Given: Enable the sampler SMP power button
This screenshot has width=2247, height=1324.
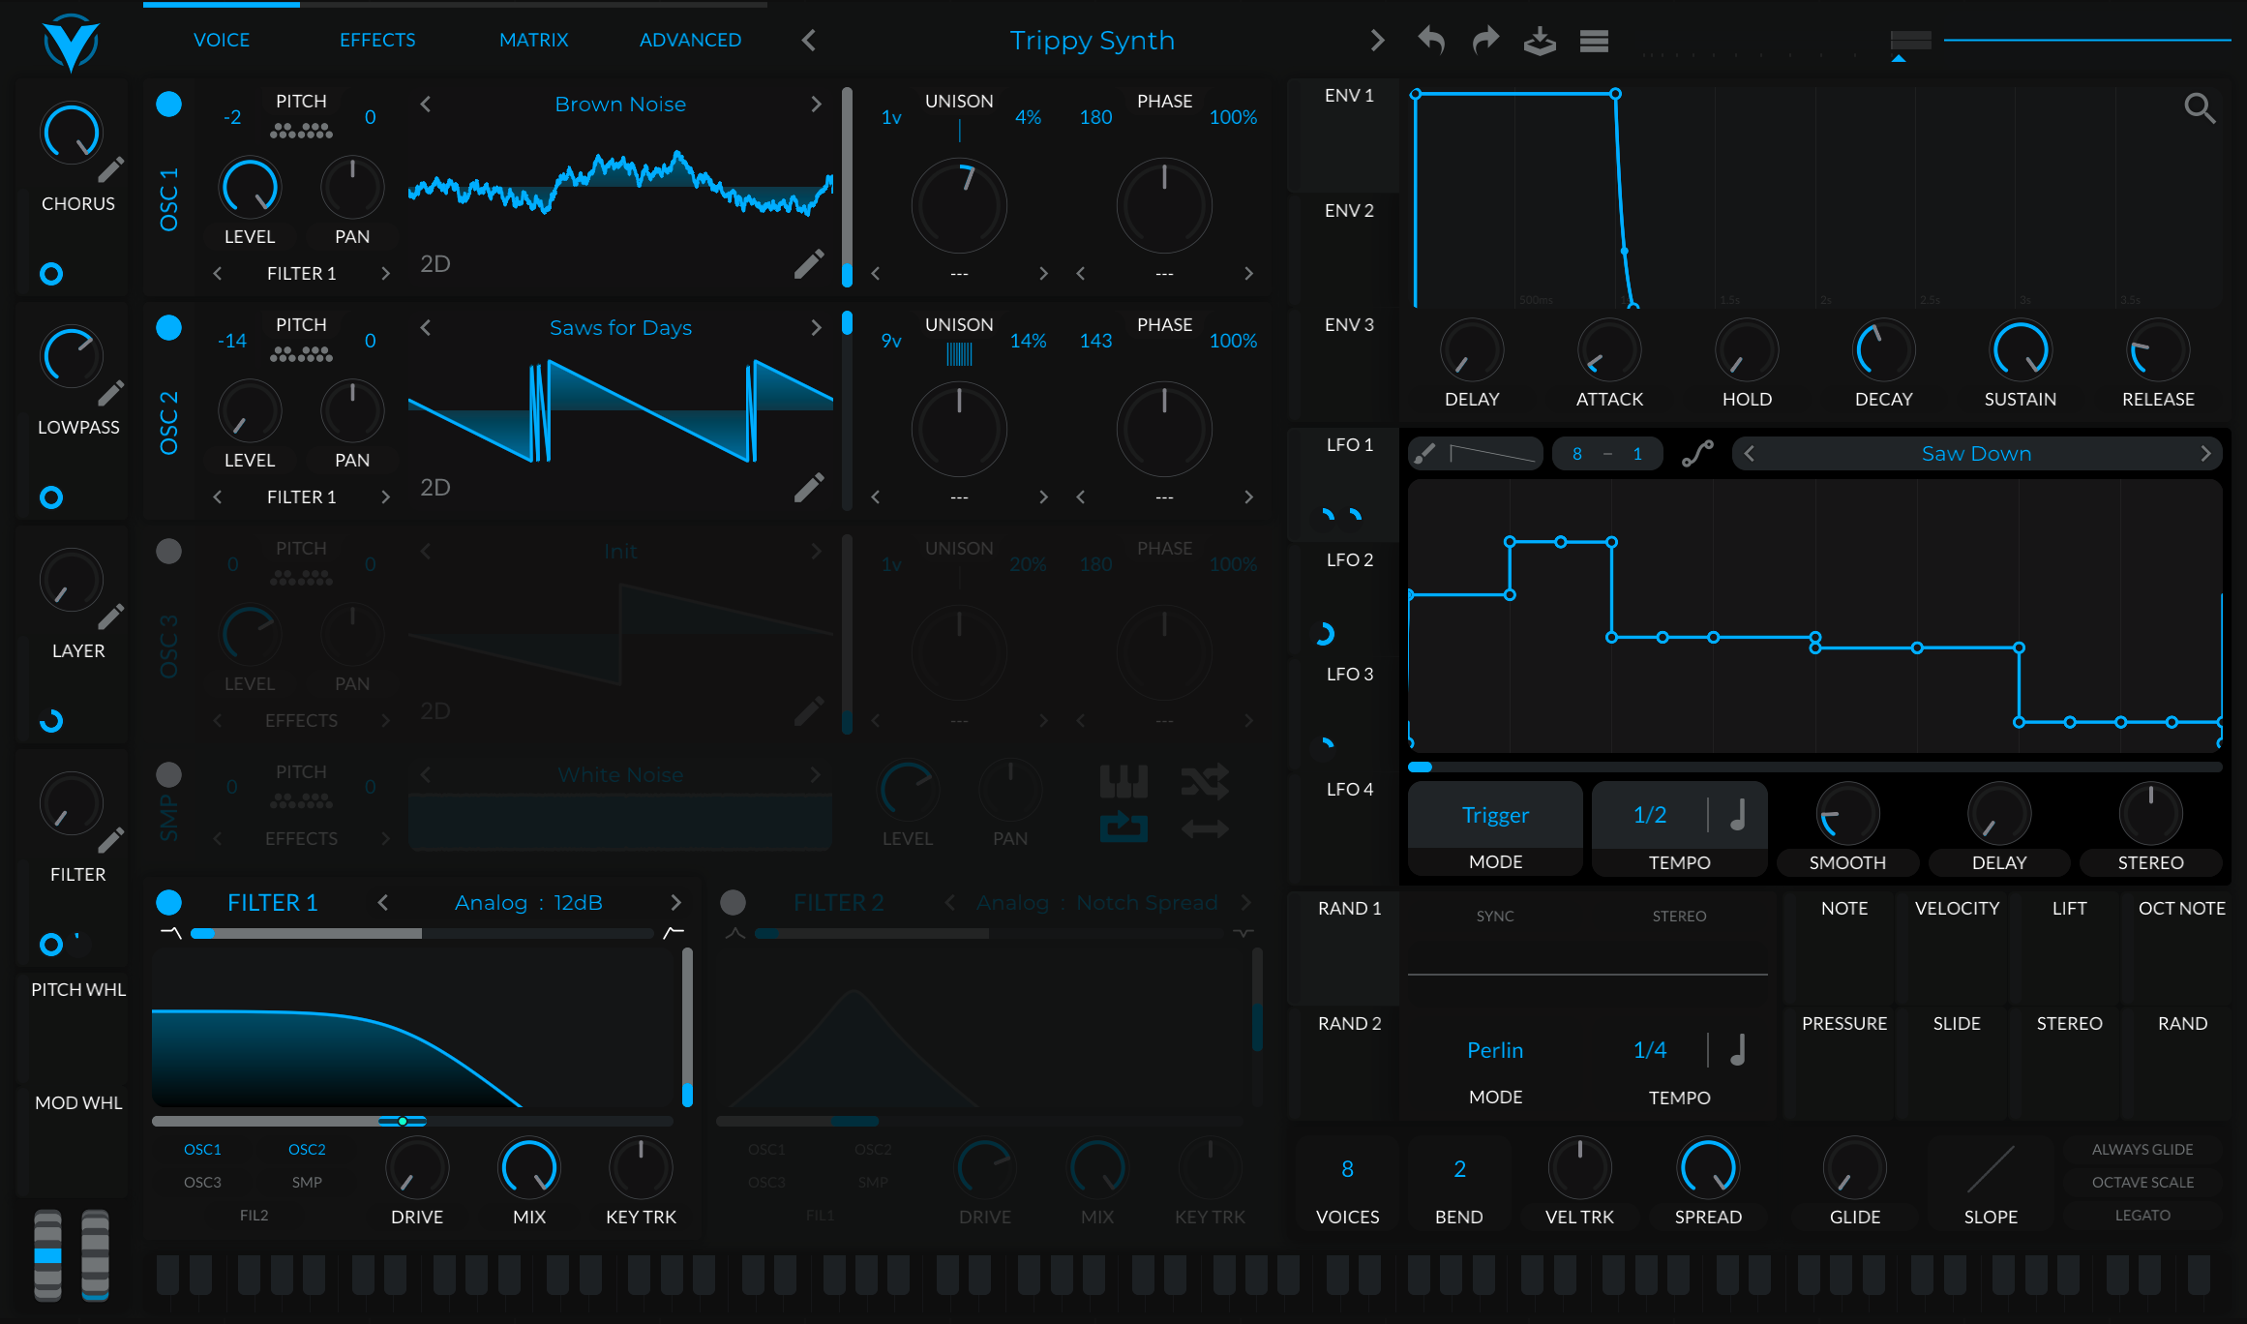Looking at the screenshot, I should click(x=169, y=774).
